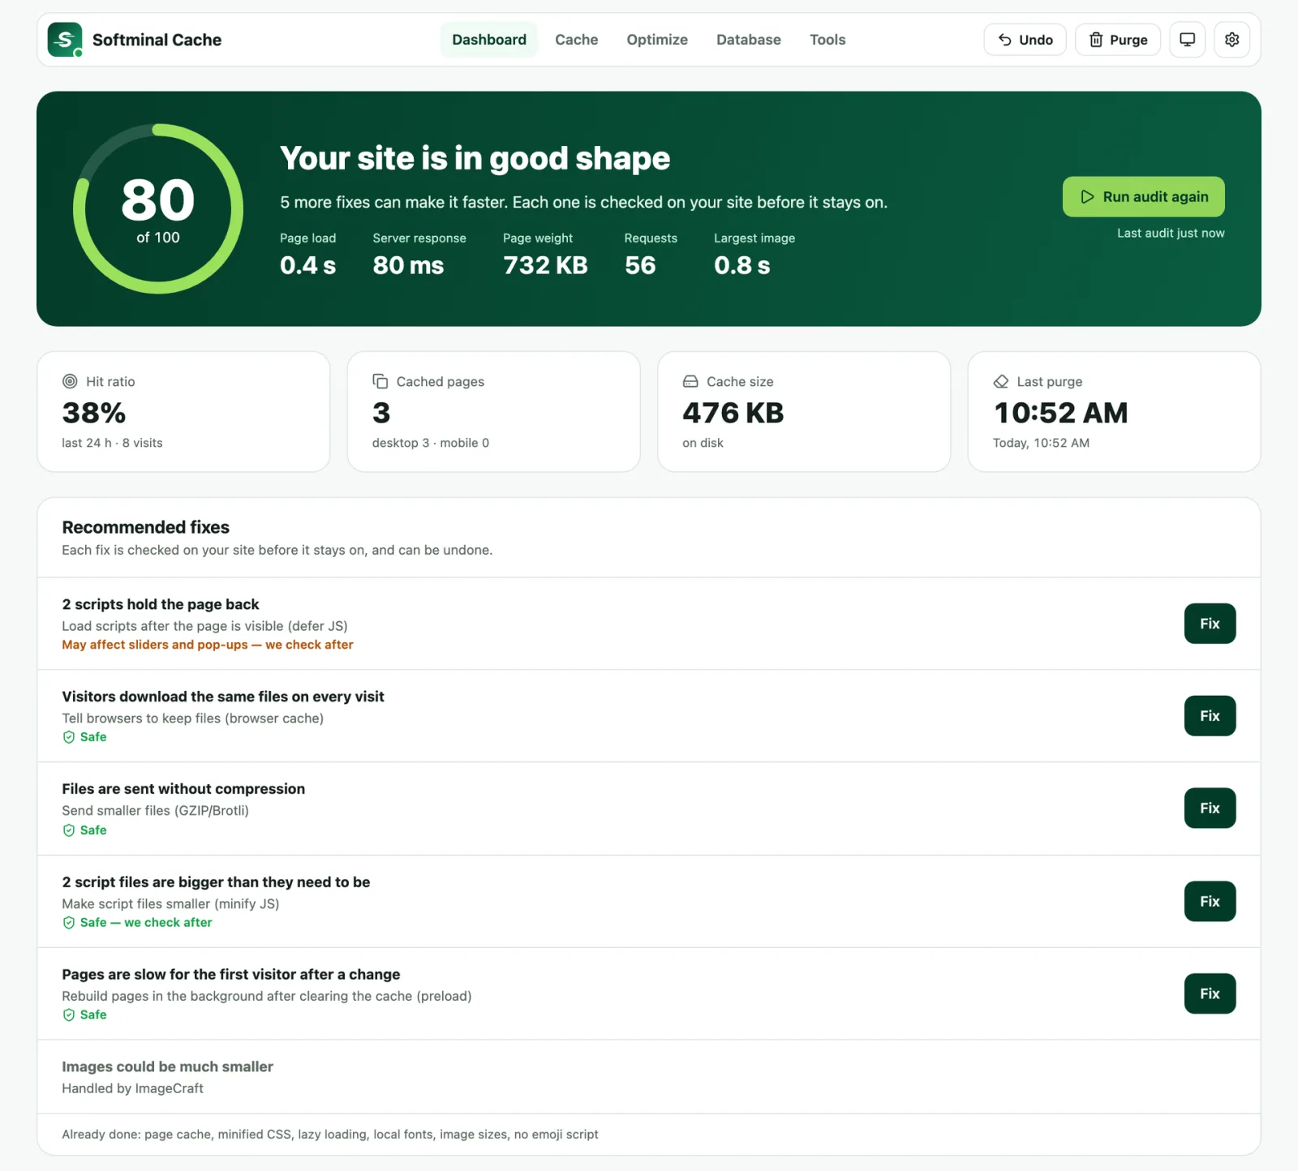Fix 'Visitors download the same files'
1298x1171 pixels.
point(1210,716)
